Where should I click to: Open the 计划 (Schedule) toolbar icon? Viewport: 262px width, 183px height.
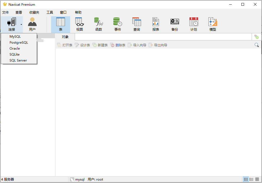tap(194, 24)
